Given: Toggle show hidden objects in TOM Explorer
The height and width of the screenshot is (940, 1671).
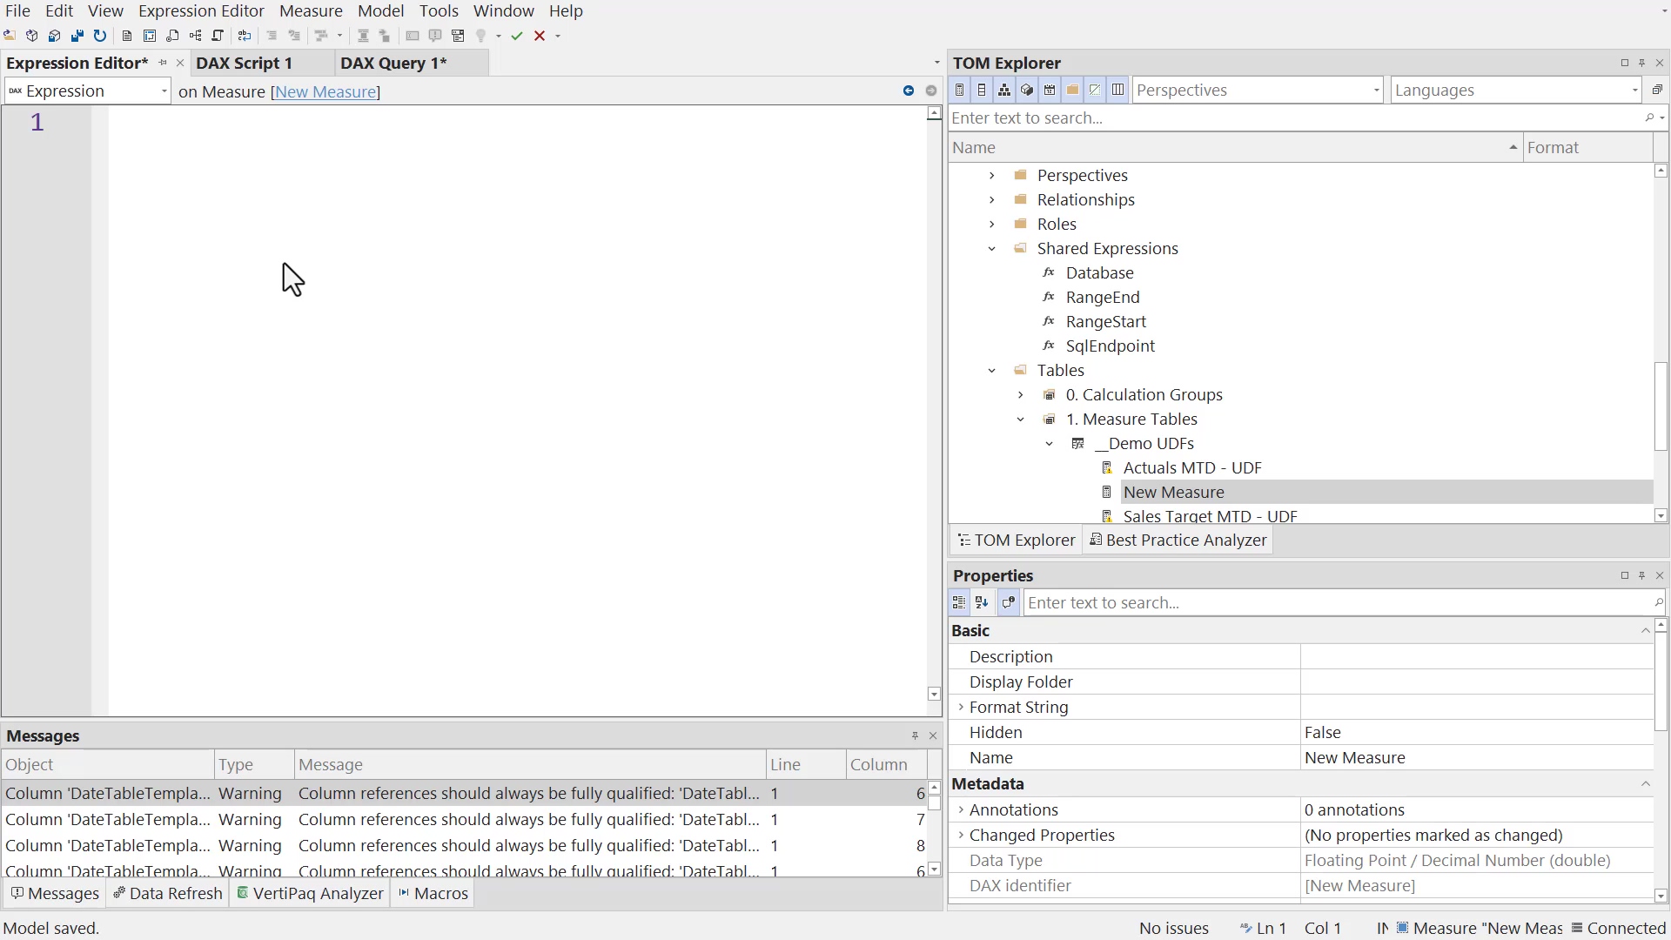Looking at the screenshot, I should click(x=1095, y=90).
